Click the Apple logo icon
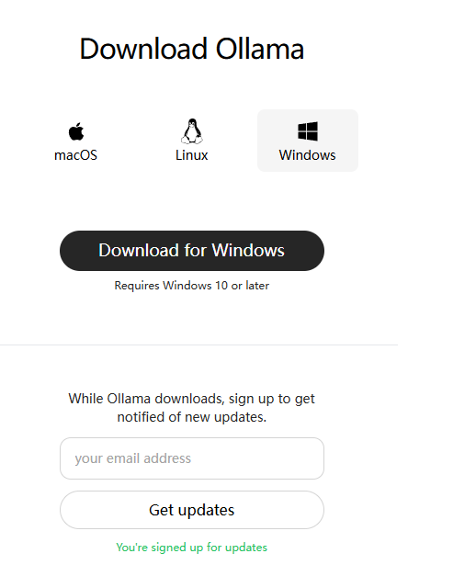Image resolution: width=476 pixels, height=565 pixels. [x=76, y=131]
